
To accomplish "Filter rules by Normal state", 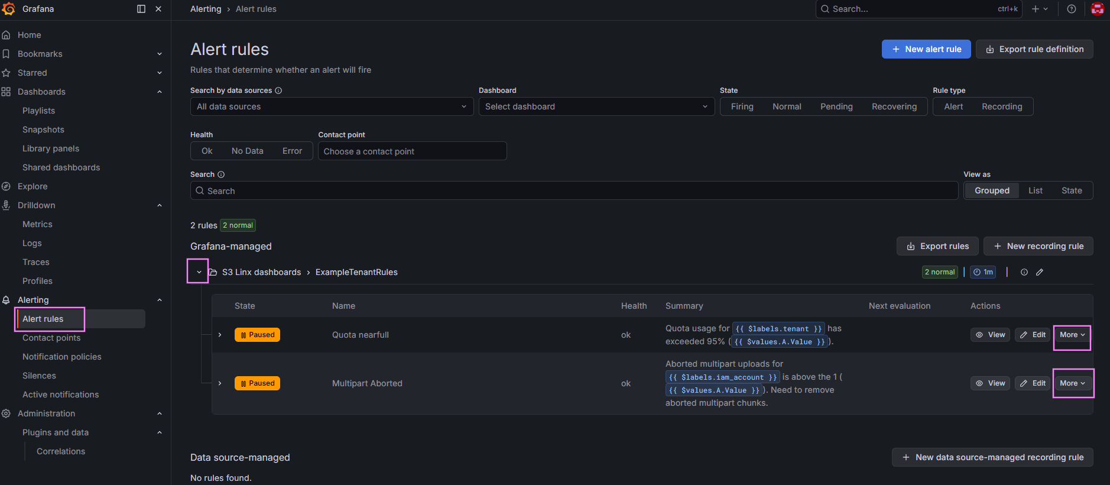I will [x=787, y=106].
